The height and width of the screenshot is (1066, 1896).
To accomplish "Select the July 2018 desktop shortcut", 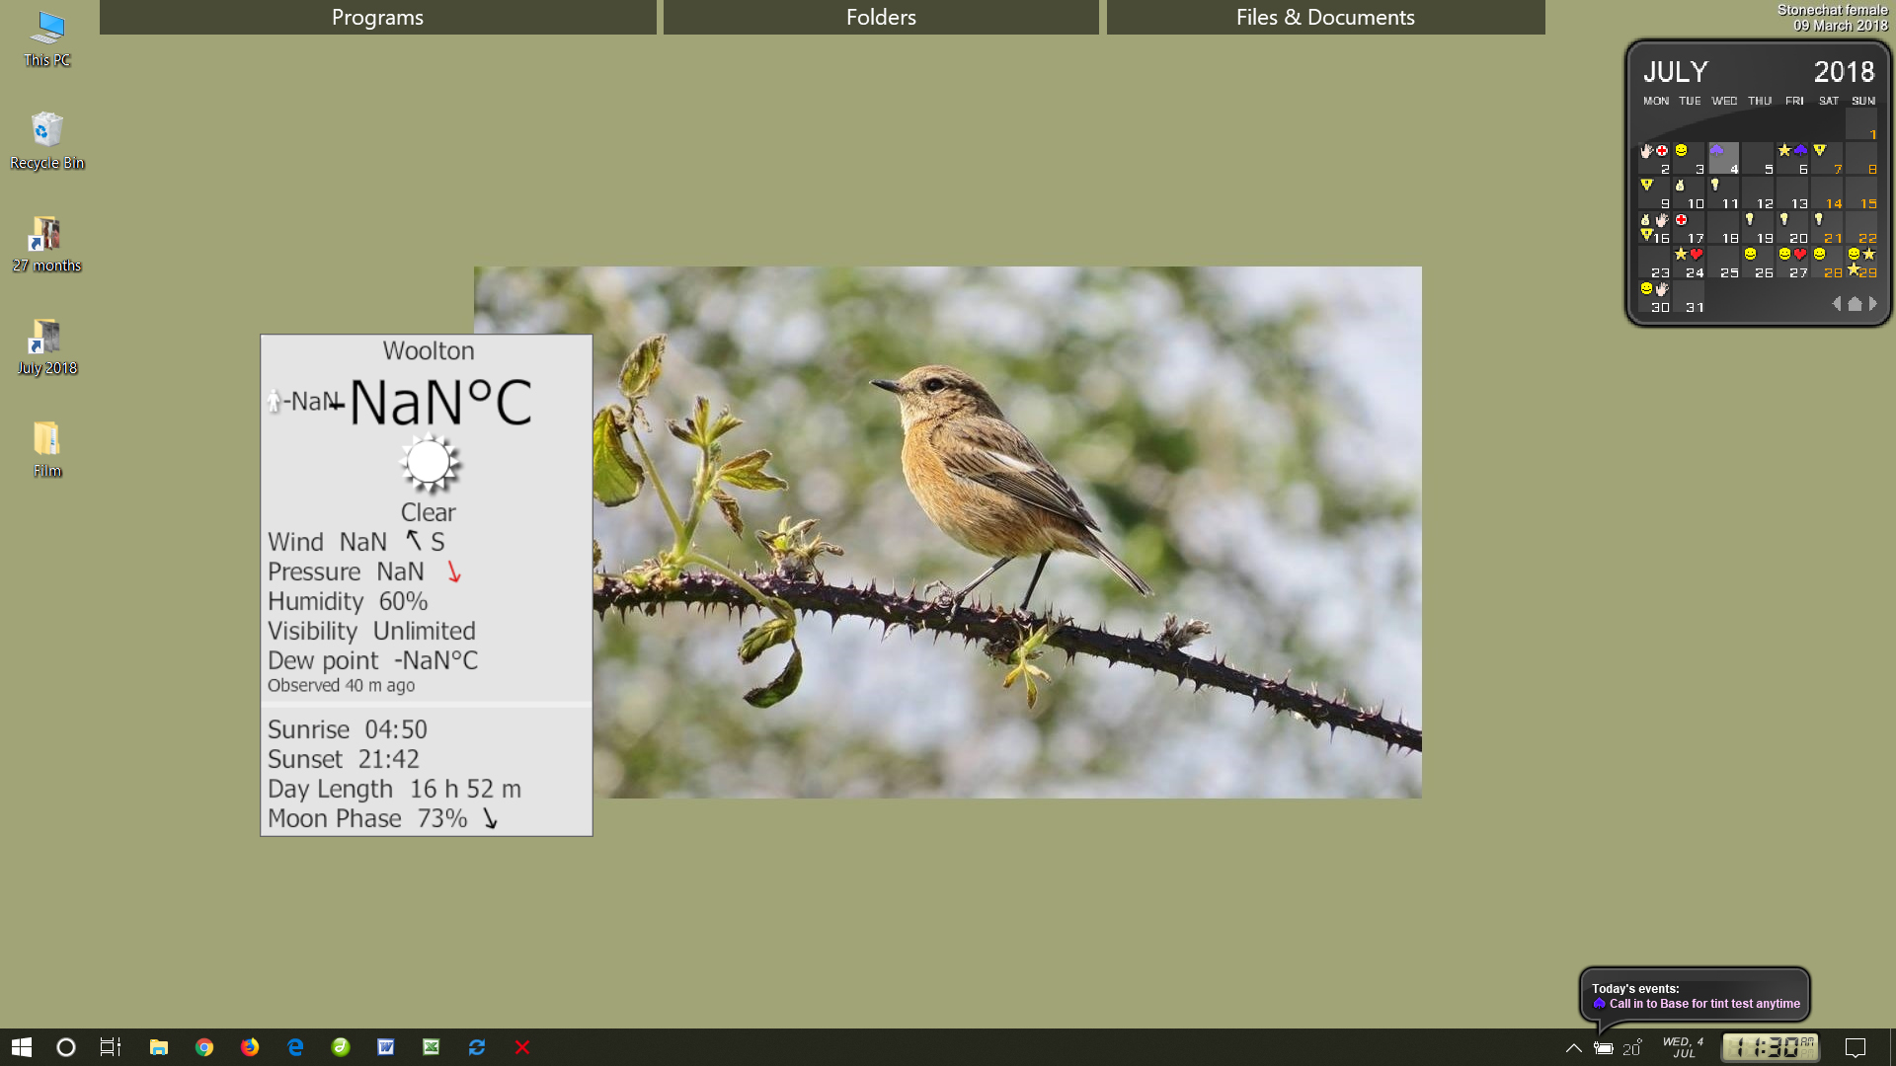I will click(46, 346).
